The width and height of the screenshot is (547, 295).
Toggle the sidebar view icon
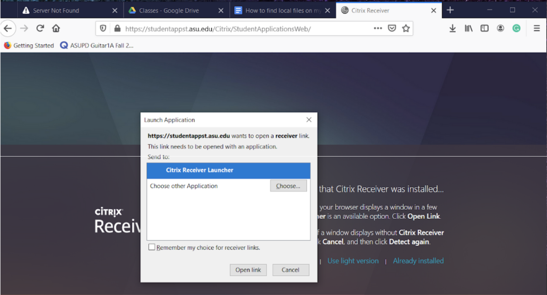coord(484,28)
